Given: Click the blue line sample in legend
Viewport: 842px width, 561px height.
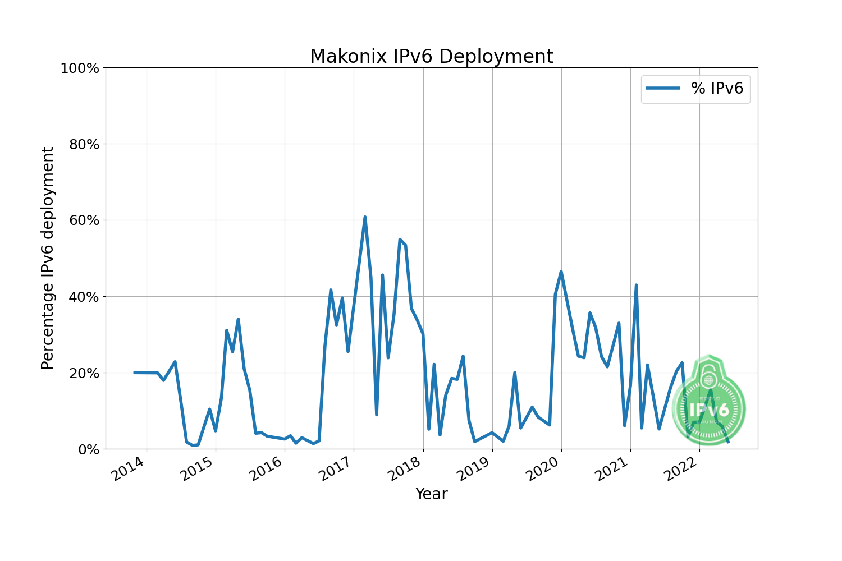Looking at the screenshot, I should click(x=662, y=88).
